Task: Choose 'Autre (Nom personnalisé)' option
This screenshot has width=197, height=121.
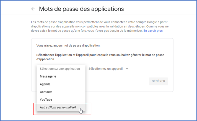Action: [x=58, y=107]
